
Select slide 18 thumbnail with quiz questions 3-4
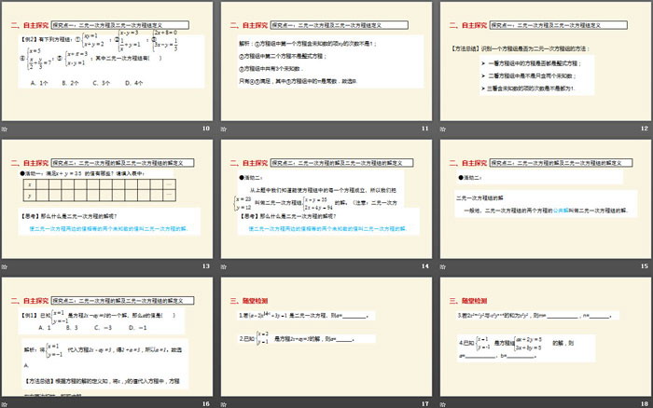click(546, 336)
